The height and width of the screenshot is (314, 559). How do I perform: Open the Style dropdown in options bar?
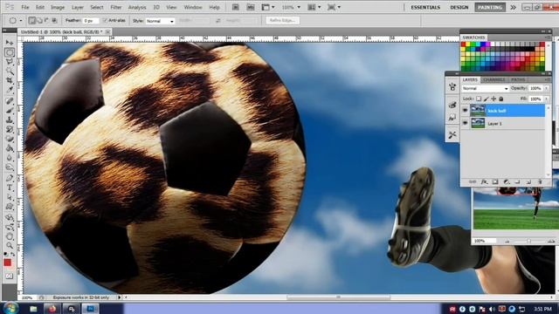pos(160,21)
